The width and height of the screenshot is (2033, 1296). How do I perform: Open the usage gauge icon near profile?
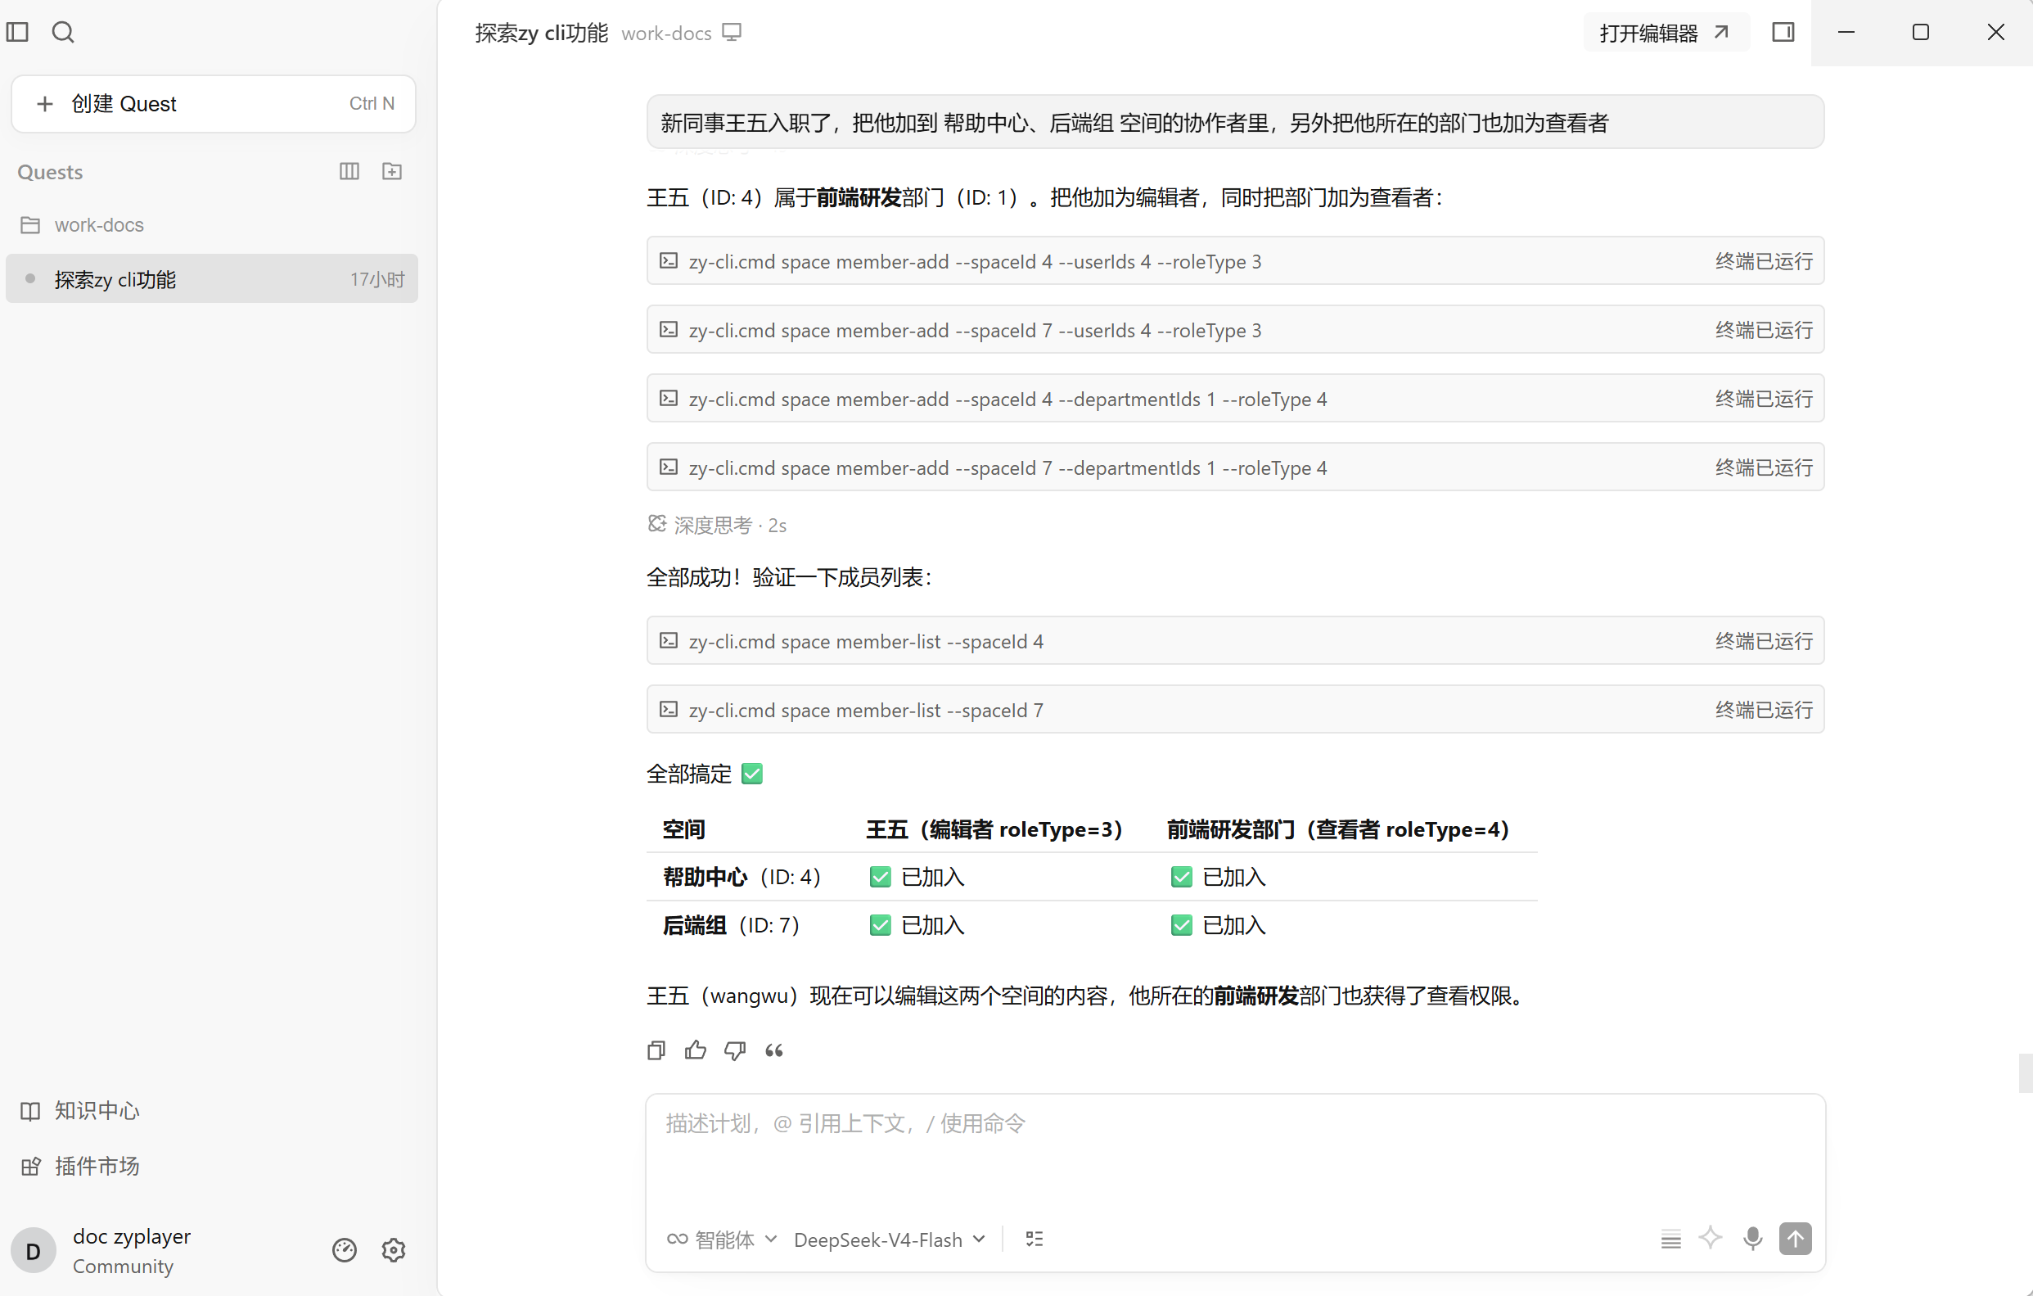point(345,1249)
